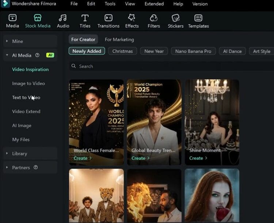Open the Shine Moment thumbnail
Screen dimensions: 274x223
coord(212,122)
